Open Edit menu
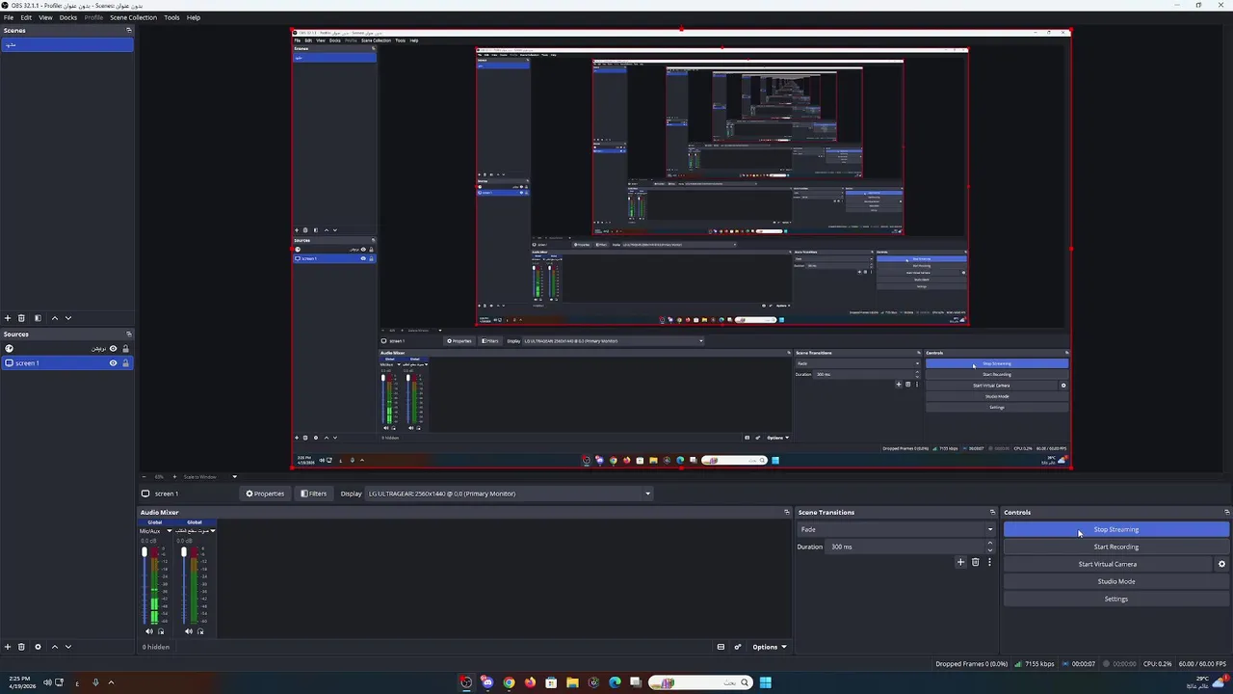 (26, 17)
